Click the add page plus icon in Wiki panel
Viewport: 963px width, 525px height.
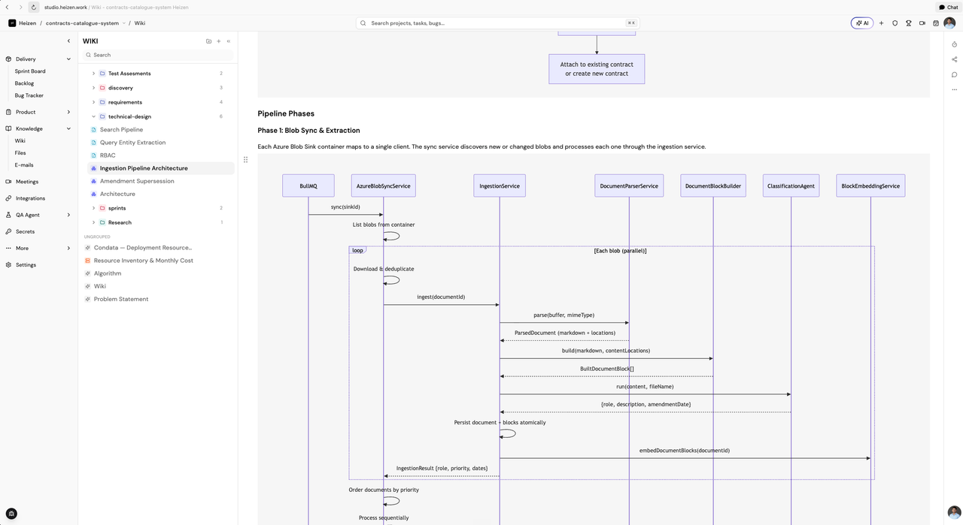[218, 41]
